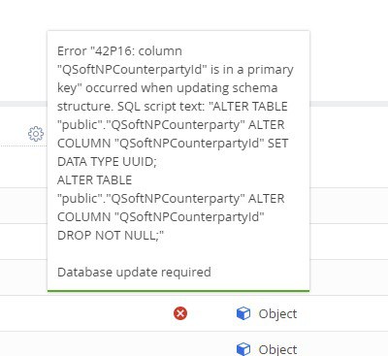Image resolution: width=388 pixels, height=356 pixels.
Task: Click the 'COLUMN "QSoftNPCounterpartyId" SET' line
Action: tap(173, 143)
